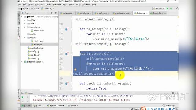Close the server.py tab

point(73,13)
